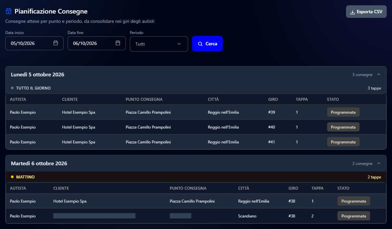Click into the Data inizio date field
392x229 pixels.
coord(34,43)
